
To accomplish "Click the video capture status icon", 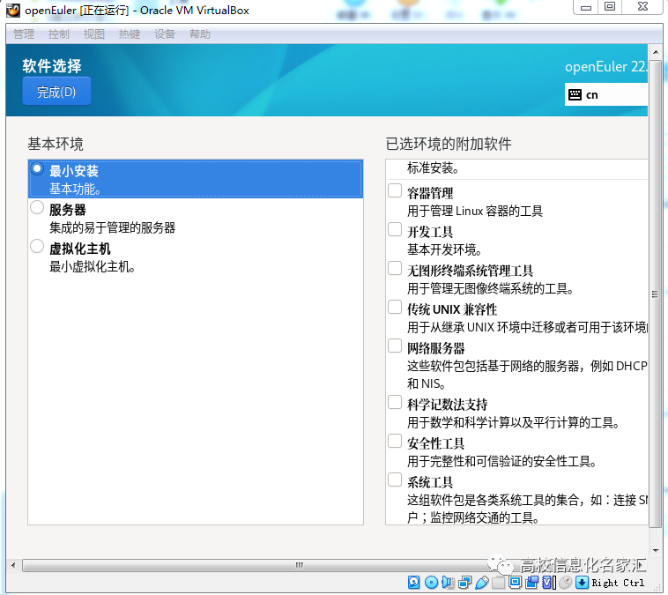I will (x=531, y=582).
